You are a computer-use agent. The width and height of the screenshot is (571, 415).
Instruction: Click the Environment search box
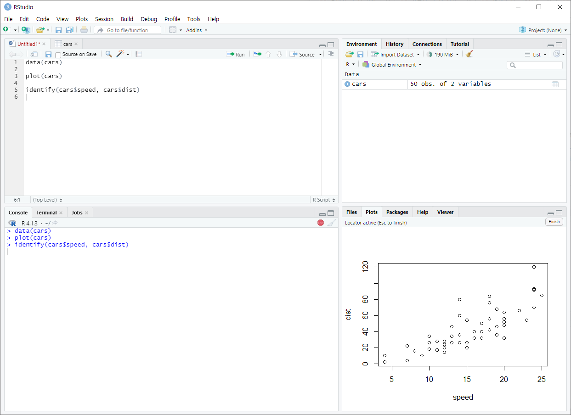(535, 65)
